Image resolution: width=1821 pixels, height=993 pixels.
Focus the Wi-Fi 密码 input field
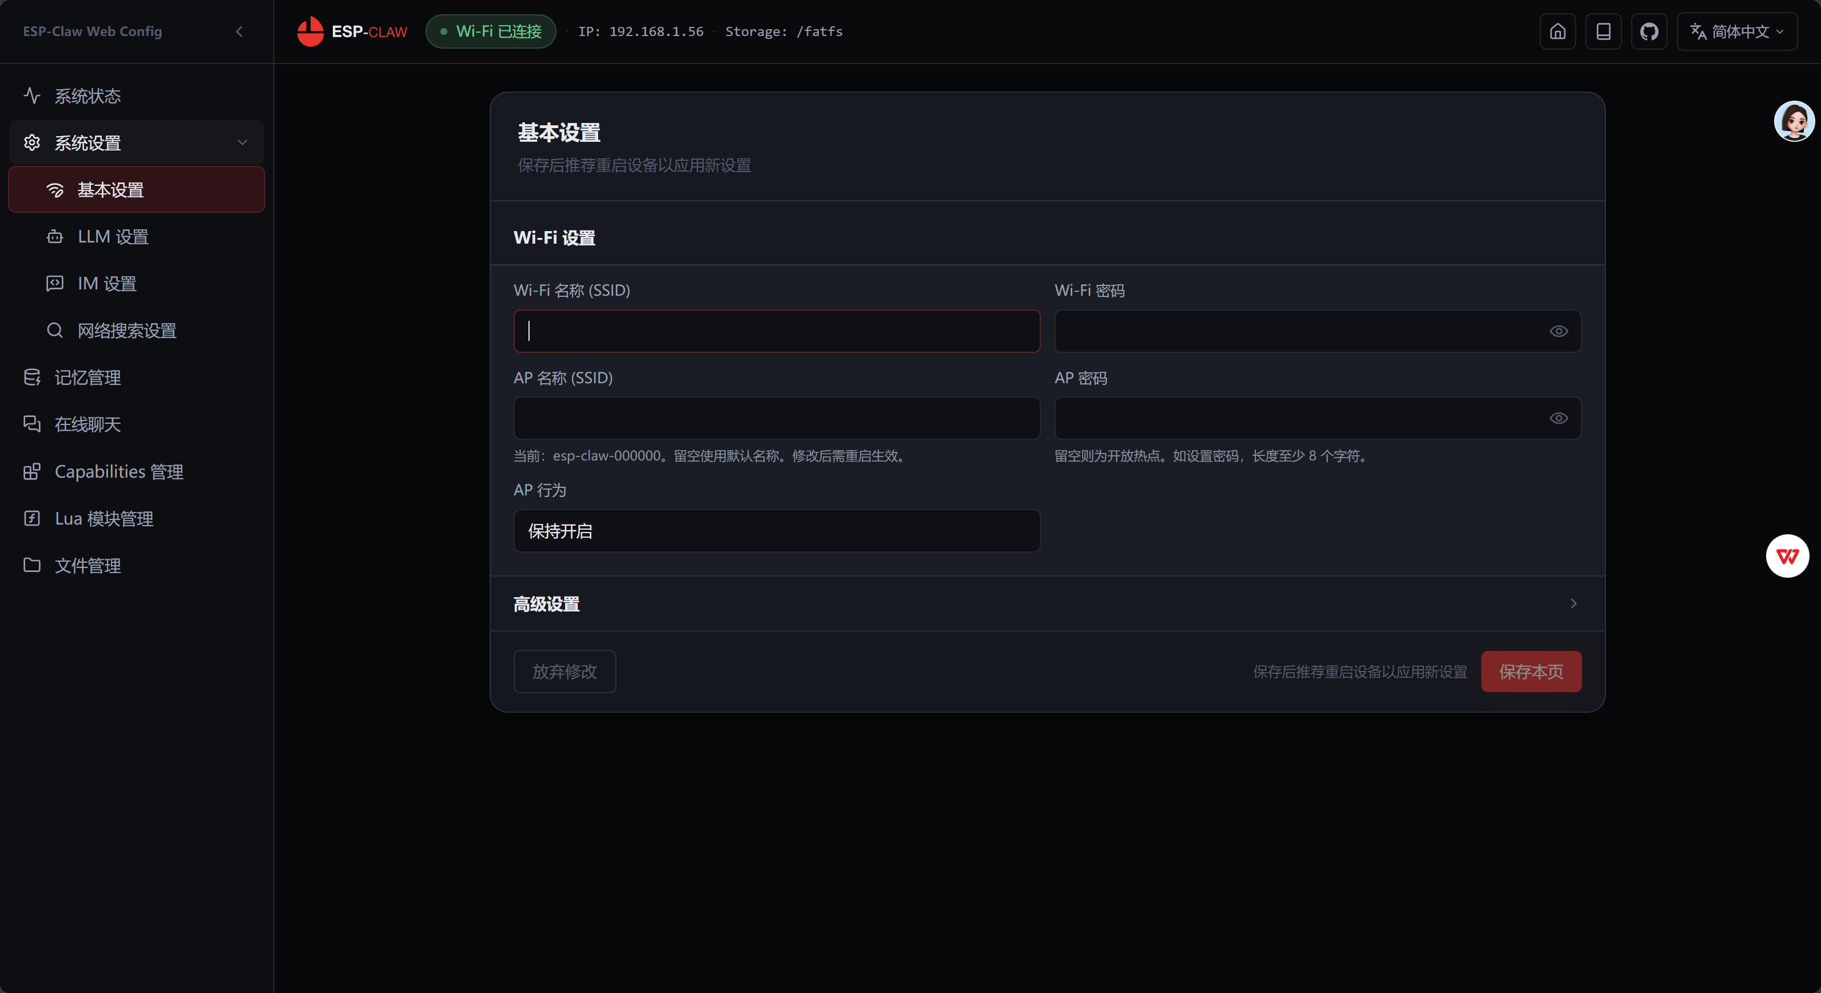click(x=1318, y=331)
